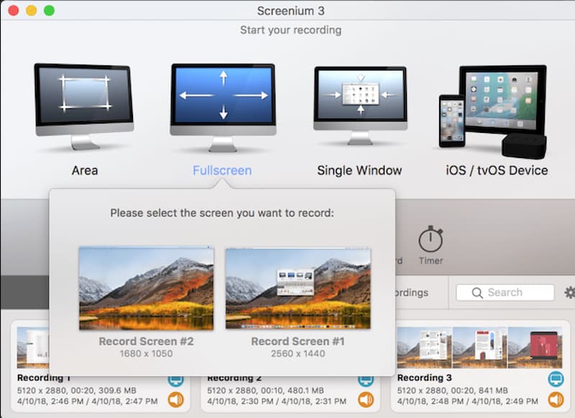Click the blue Fullscreen label
Viewport: 575px width, 418px height.
point(222,170)
